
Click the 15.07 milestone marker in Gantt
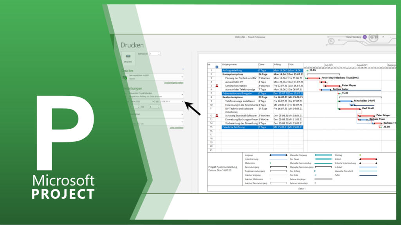[x=340, y=94]
